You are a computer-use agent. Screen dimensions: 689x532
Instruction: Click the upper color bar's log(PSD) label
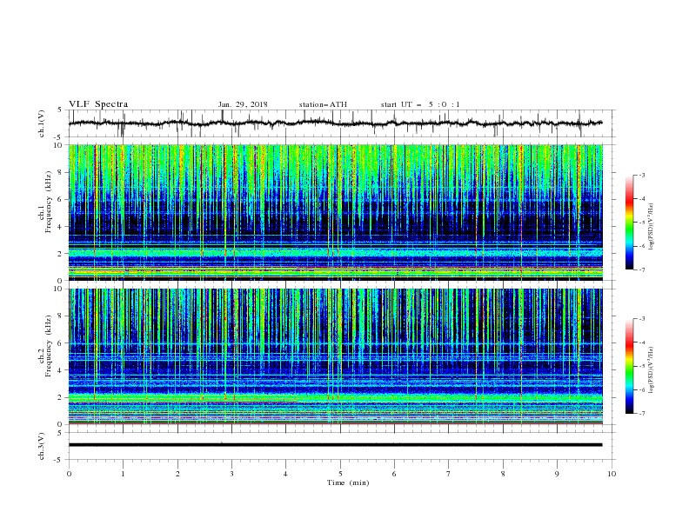click(651, 227)
